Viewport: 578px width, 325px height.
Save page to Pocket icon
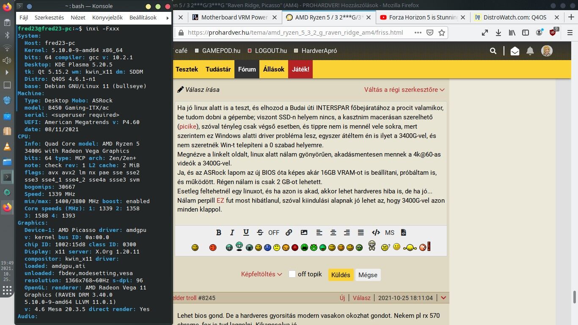pos(430,33)
